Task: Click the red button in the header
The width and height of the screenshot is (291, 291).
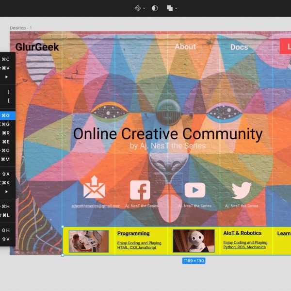Action: (286, 47)
